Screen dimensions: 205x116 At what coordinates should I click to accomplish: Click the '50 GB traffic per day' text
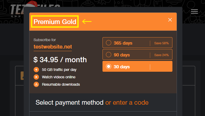click(x=59, y=70)
